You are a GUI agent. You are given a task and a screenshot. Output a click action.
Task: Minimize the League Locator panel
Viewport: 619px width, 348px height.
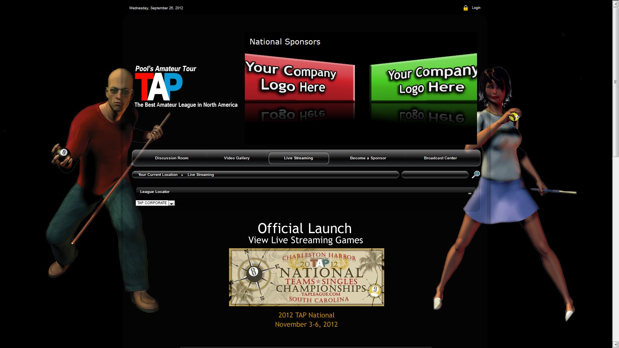click(470, 193)
